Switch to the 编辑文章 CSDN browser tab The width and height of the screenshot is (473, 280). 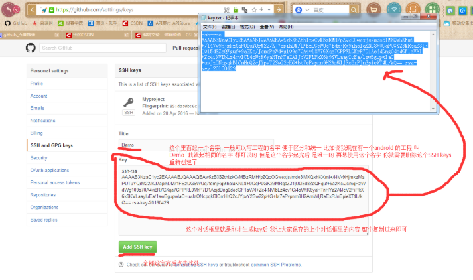165,35
